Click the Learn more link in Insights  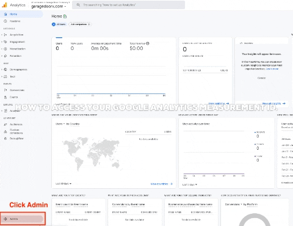(x=272, y=69)
